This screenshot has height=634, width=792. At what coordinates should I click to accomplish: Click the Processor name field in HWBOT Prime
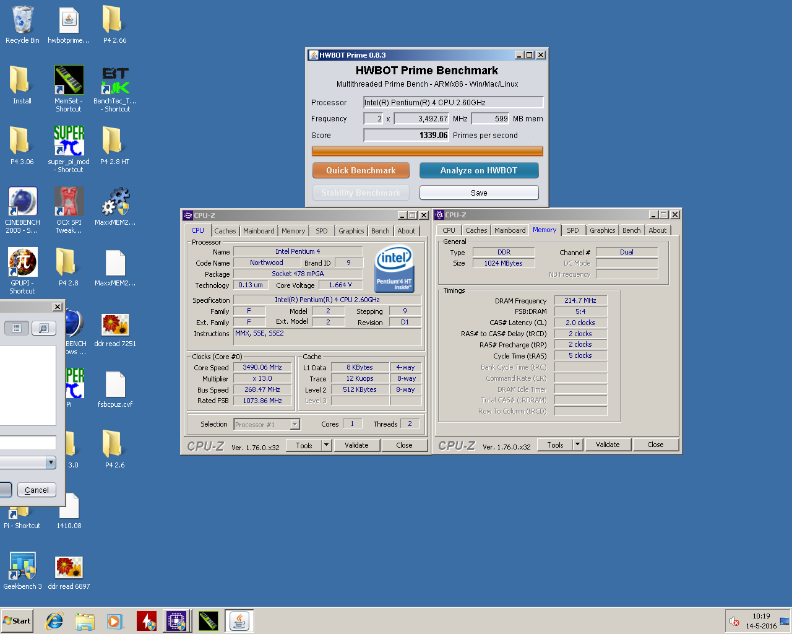pyautogui.click(x=454, y=102)
